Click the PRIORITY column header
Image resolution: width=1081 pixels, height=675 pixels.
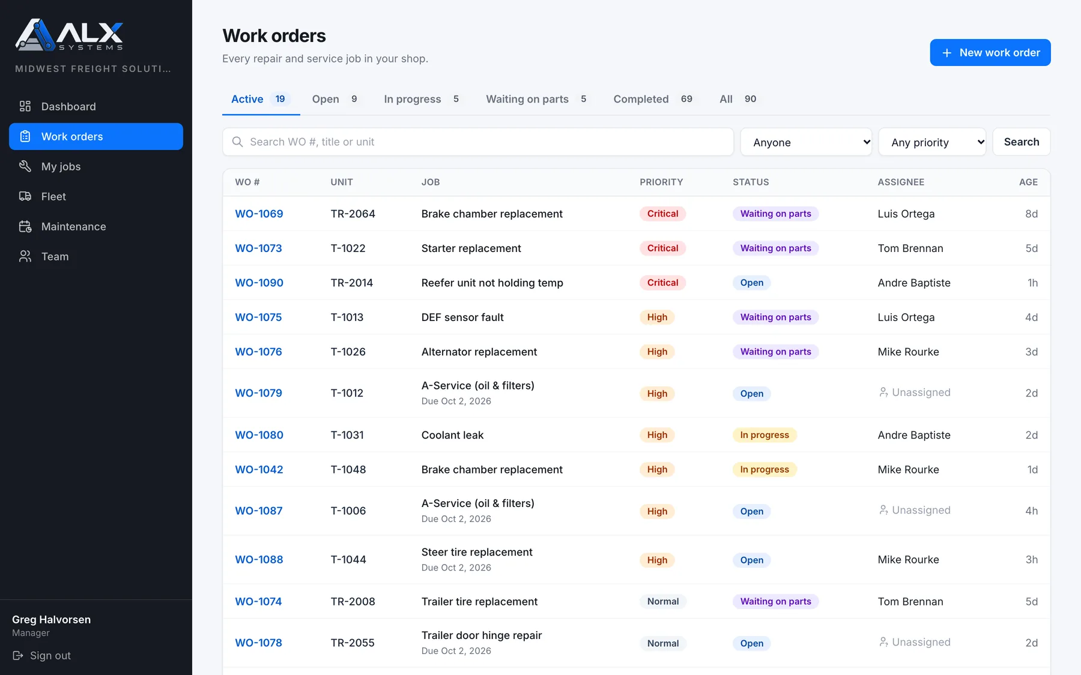661,182
